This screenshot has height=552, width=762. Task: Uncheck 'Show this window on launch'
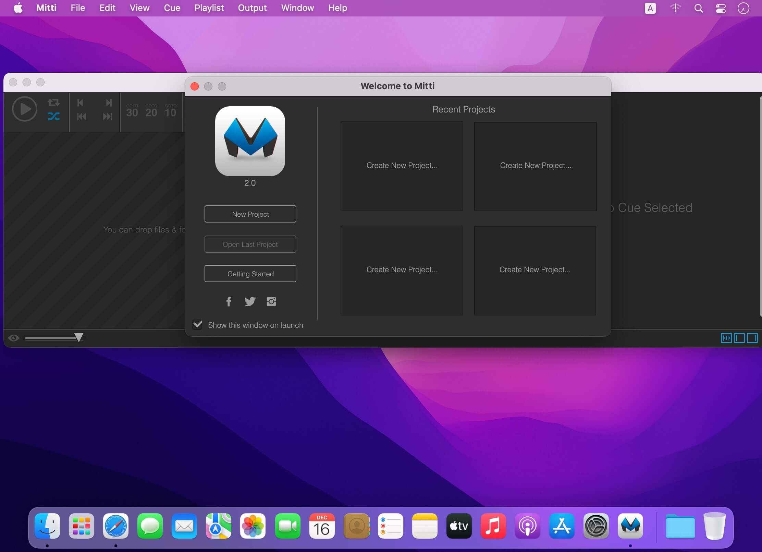(x=197, y=325)
